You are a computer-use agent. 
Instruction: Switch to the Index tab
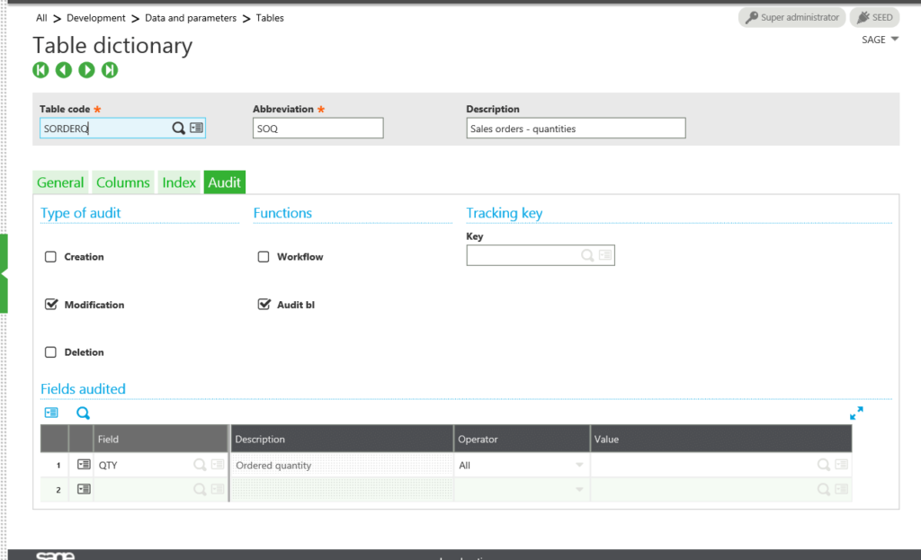coord(178,182)
